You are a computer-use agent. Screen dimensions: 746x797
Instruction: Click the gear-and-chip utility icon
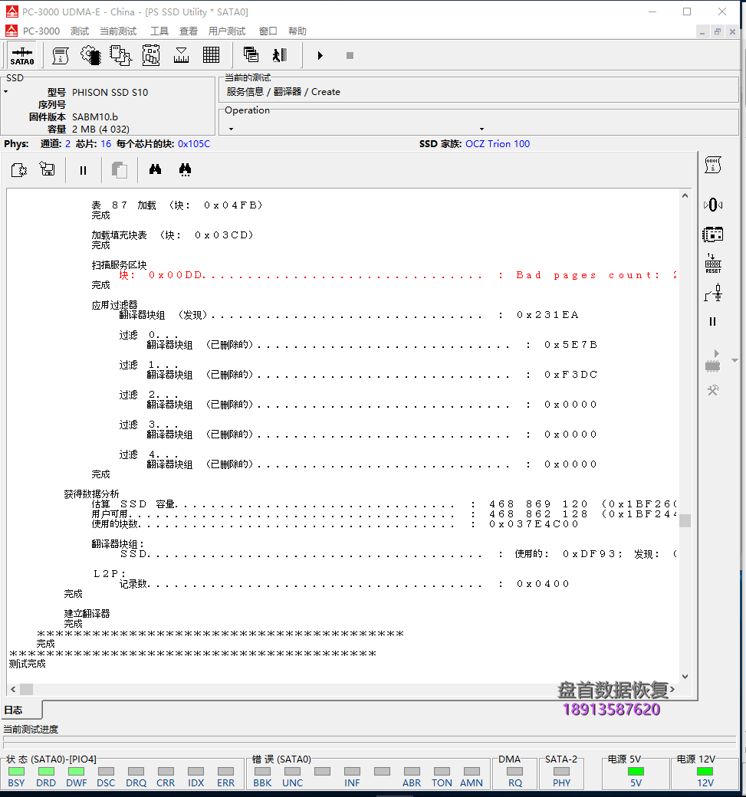90,55
